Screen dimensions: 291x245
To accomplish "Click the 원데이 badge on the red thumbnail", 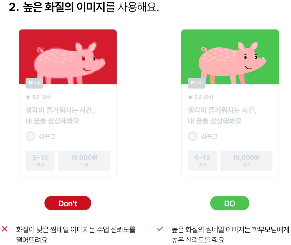I will click(34, 83).
